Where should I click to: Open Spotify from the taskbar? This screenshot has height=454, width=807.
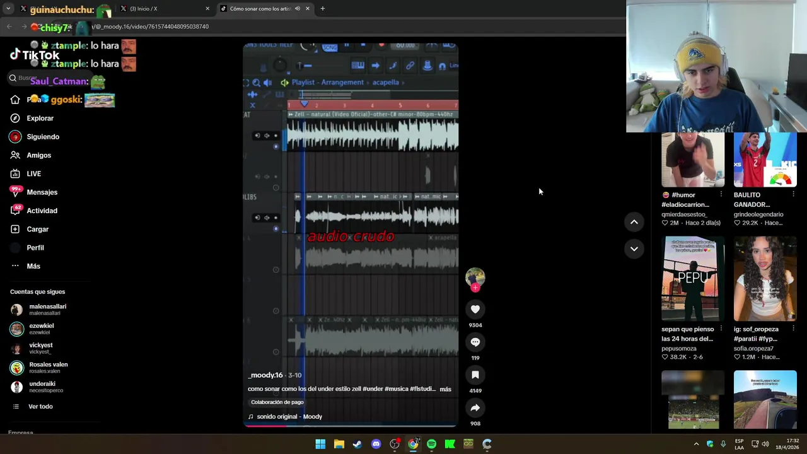pyautogui.click(x=431, y=445)
